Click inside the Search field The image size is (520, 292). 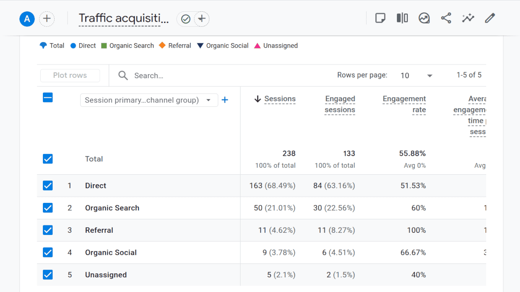coord(173,75)
